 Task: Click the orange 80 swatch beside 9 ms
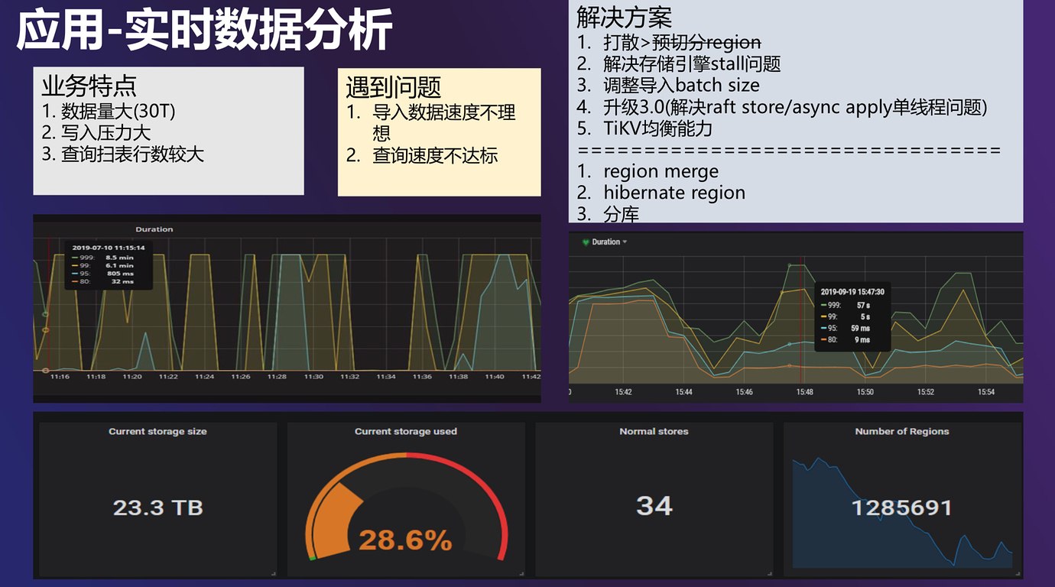click(x=824, y=340)
